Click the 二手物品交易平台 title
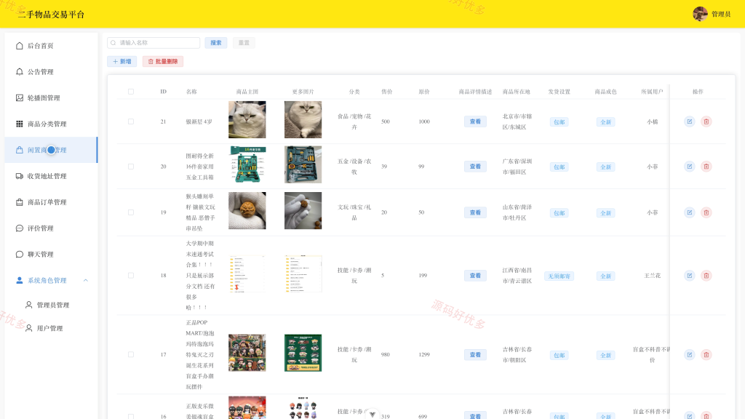The width and height of the screenshot is (745, 419). coord(51,15)
